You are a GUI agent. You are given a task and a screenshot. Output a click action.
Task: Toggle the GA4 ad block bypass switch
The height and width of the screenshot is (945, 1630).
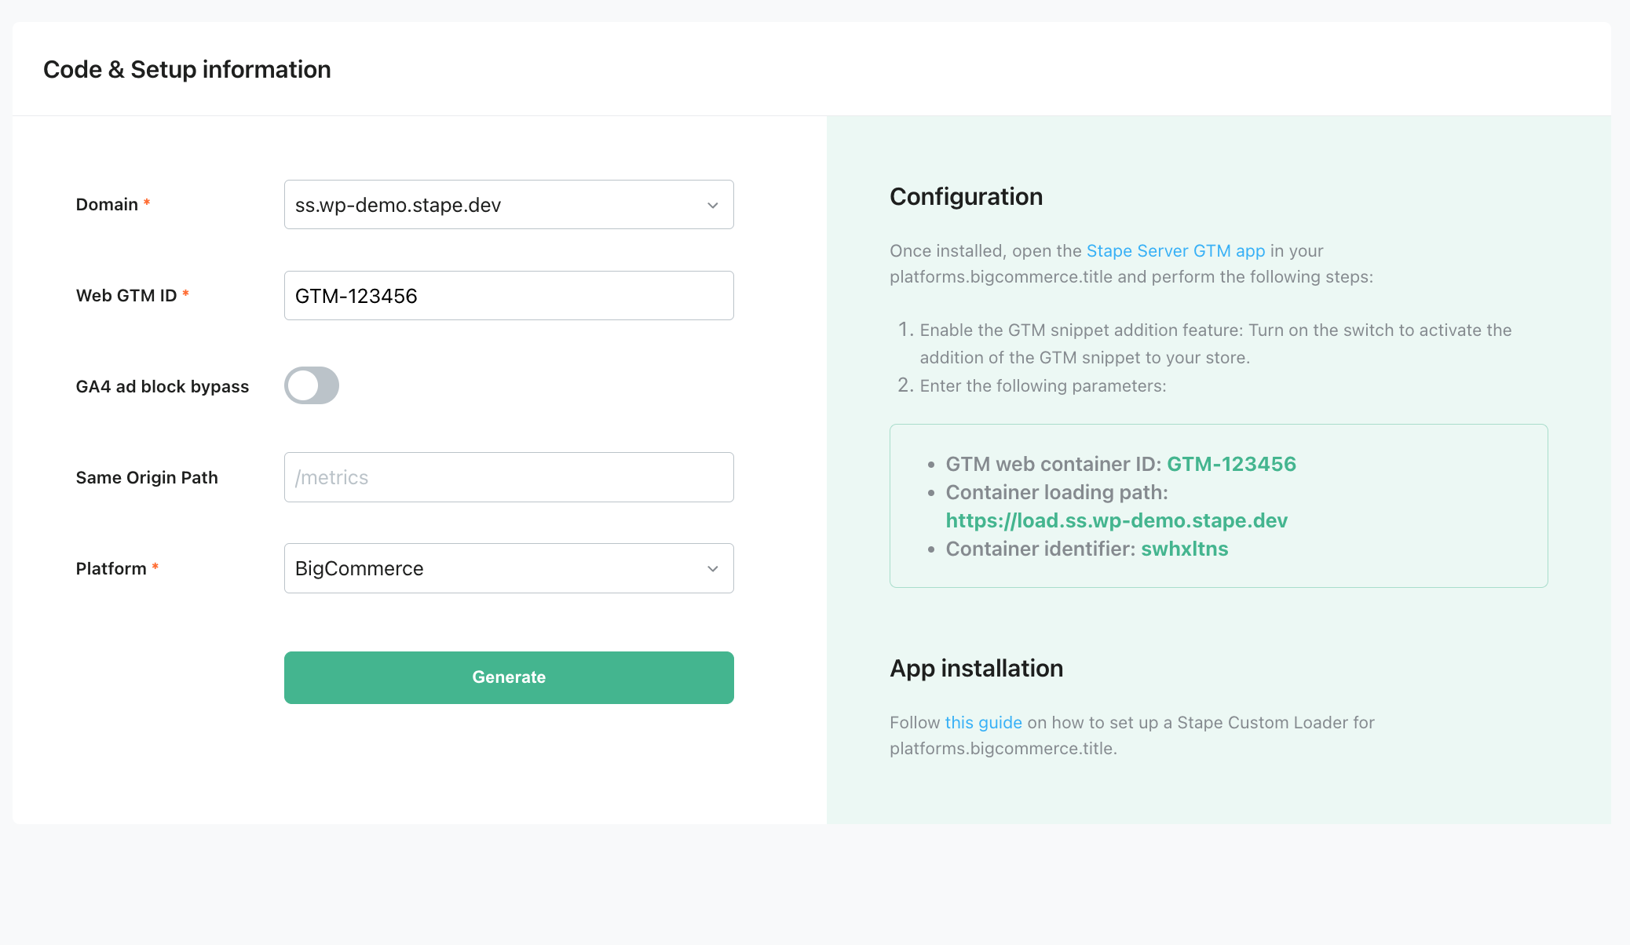(x=312, y=385)
